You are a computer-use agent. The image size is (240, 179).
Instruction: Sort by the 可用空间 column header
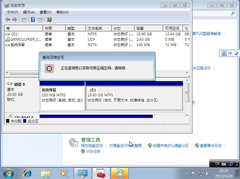point(173,28)
